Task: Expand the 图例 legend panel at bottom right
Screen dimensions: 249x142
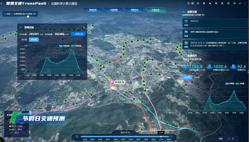Action: (228, 138)
